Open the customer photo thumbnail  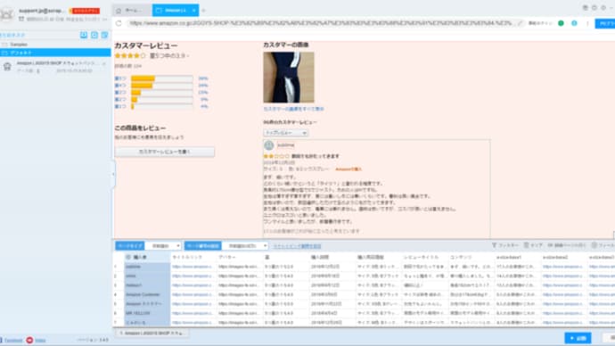289,78
